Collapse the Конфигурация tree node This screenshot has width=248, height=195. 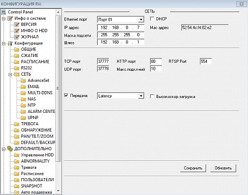[3, 44]
